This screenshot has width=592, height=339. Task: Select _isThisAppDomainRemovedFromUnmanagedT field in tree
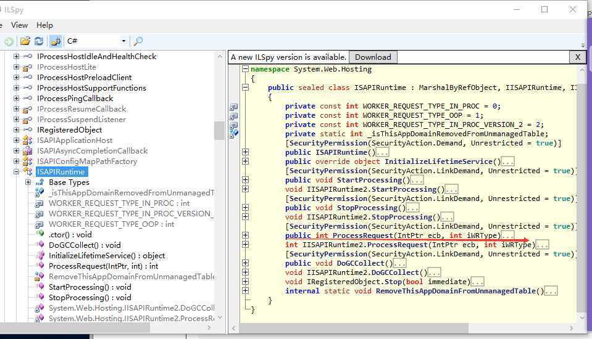131,193
